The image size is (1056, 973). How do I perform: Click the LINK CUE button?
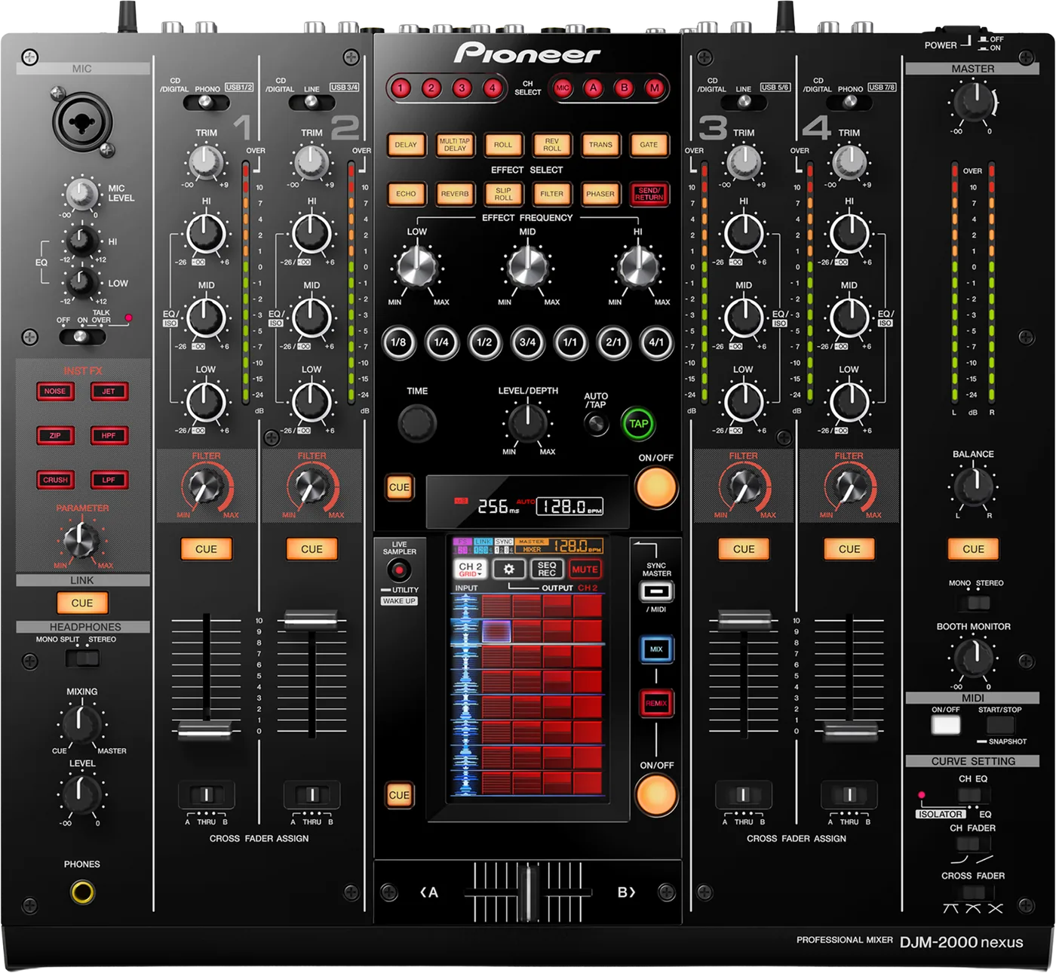(82, 603)
